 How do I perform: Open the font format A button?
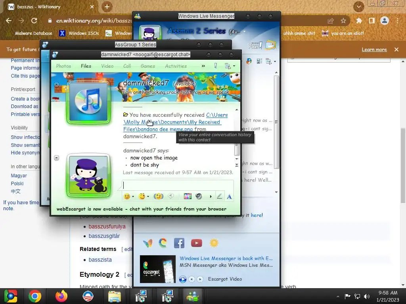pyautogui.click(x=230, y=197)
